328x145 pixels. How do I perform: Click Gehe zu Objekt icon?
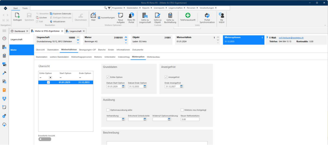pyautogui.click(x=157, y=15)
